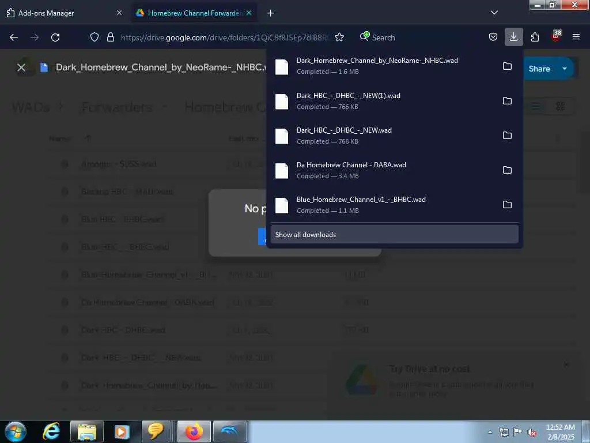Show Dark_HBC_-_DHBC_-_NEW.wad in folder

pos(507,135)
